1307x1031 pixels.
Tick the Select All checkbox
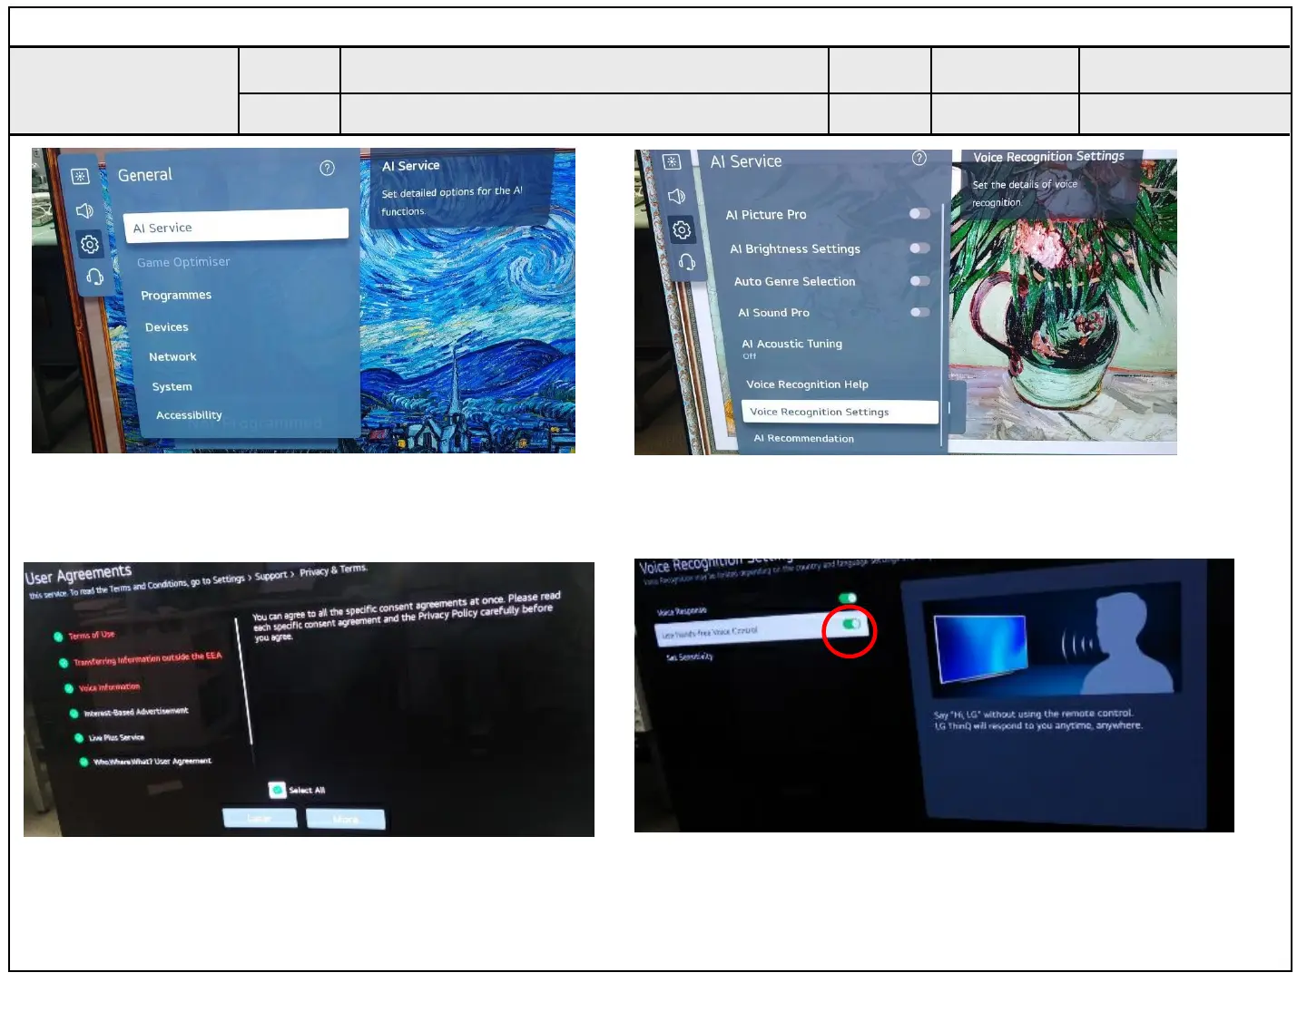coord(278,790)
